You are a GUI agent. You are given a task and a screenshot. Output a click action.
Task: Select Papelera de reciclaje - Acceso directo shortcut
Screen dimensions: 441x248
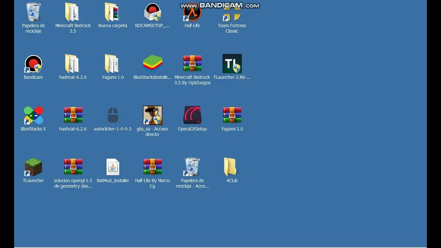click(192, 167)
